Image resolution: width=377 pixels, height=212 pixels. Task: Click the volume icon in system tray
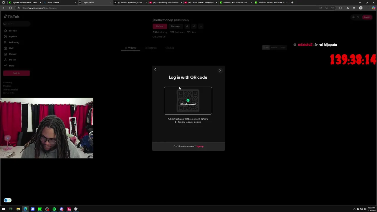point(365,209)
